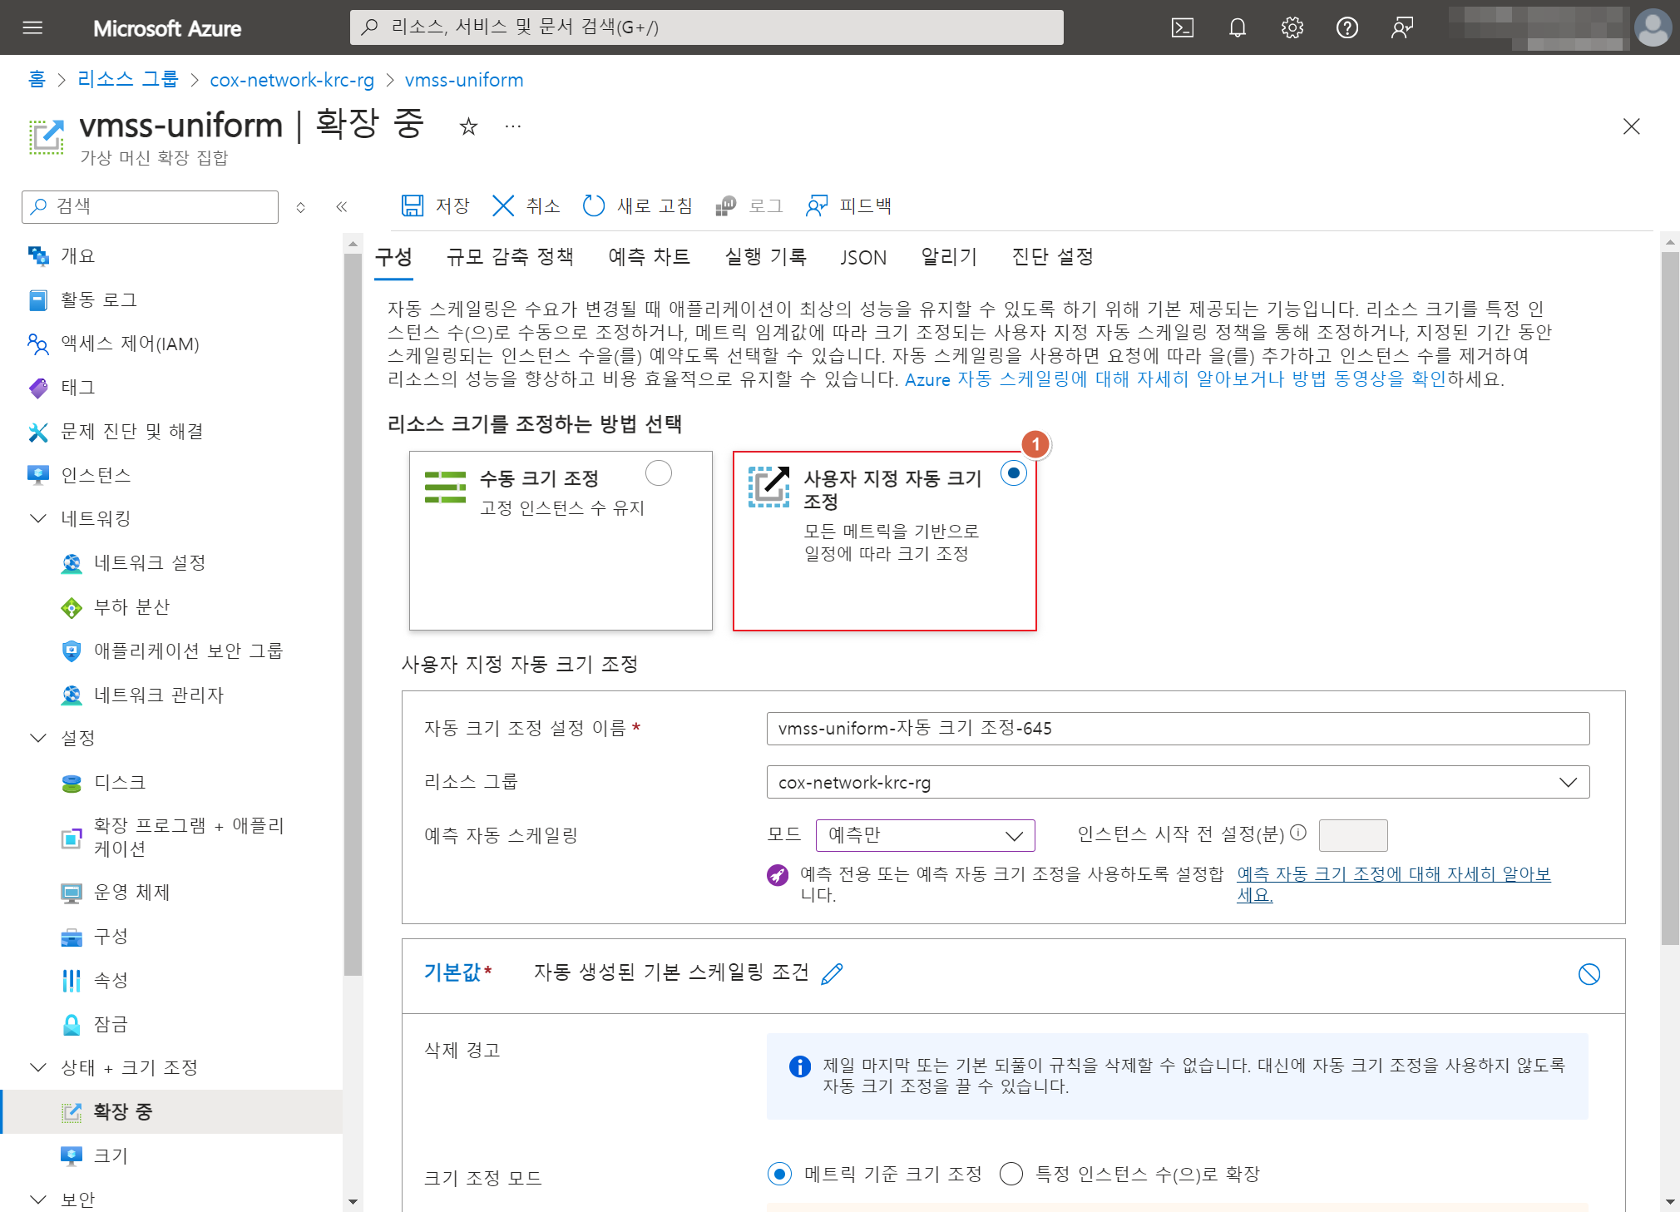Click the 취소 (Cancel) button
Viewport: 1680px width, 1212px height.
tap(526, 205)
